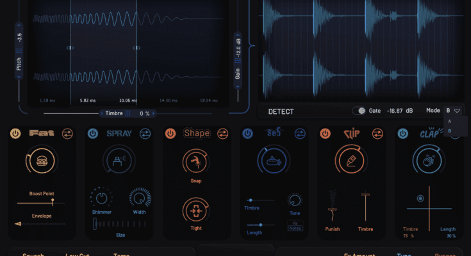Turn off the Spray module power
This screenshot has width=471, height=256.
pos(92,134)
